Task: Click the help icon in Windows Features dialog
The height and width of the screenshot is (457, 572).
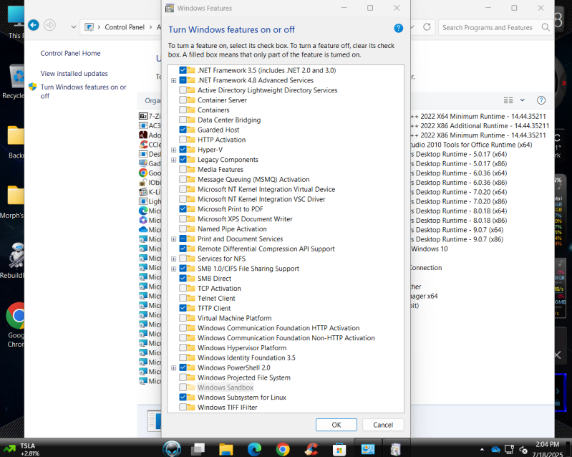Action: [x=398, y=29]
